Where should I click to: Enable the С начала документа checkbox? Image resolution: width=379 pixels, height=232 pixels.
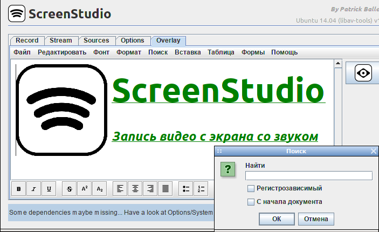point(251,202)
